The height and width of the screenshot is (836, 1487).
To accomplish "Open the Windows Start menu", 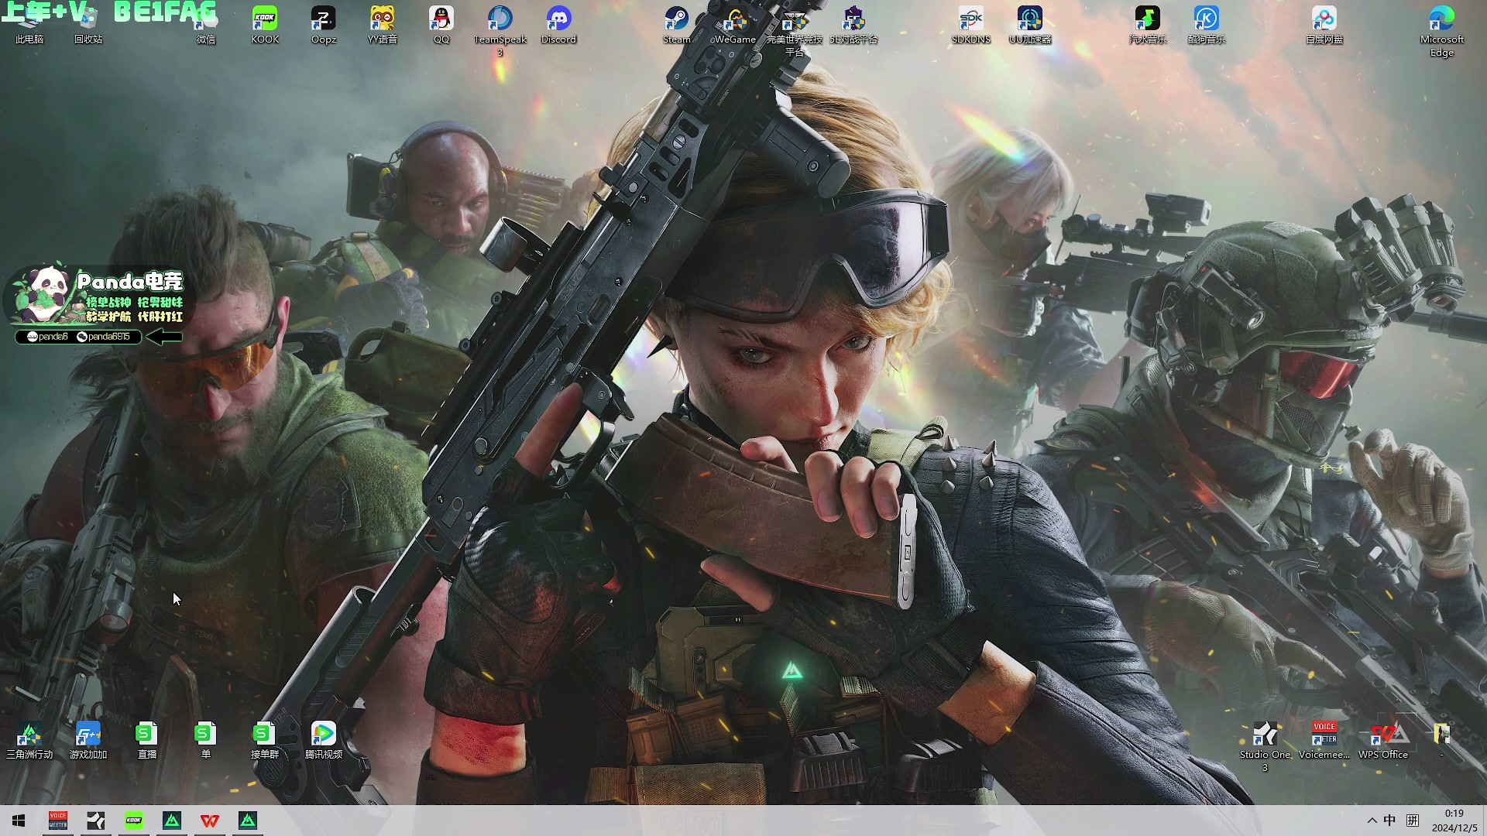I will click(x=19, y=821).
